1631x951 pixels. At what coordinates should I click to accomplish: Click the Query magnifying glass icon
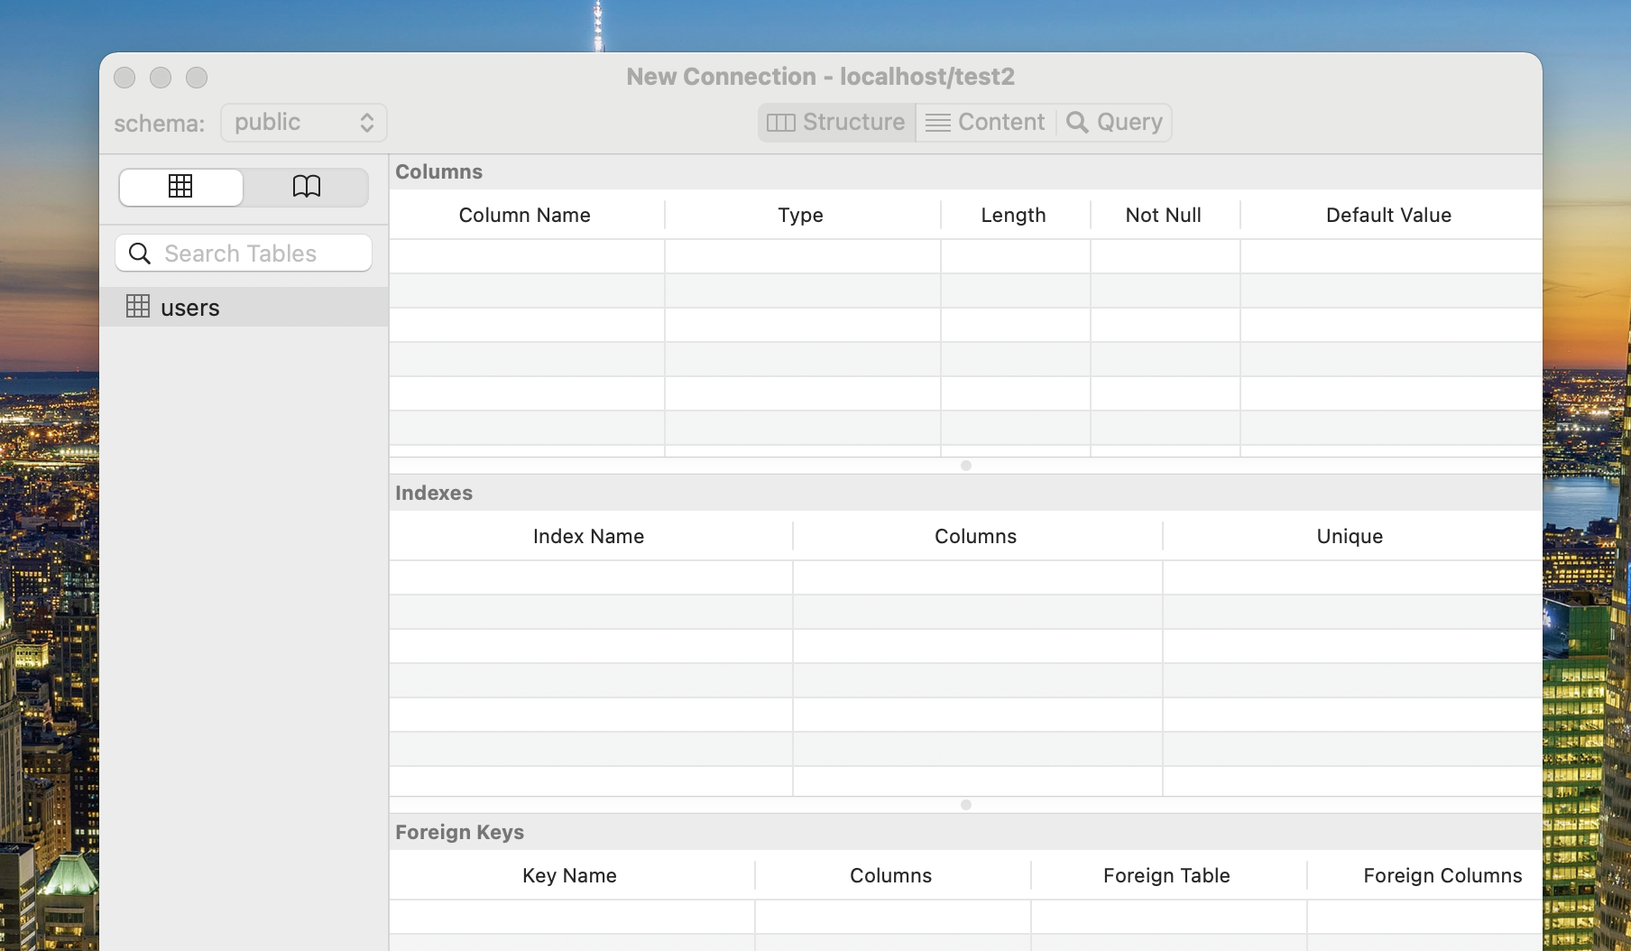(x=1077, y=122)
